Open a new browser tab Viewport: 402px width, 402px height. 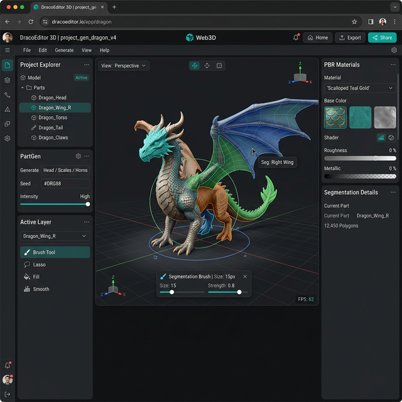tap(114, 7)
